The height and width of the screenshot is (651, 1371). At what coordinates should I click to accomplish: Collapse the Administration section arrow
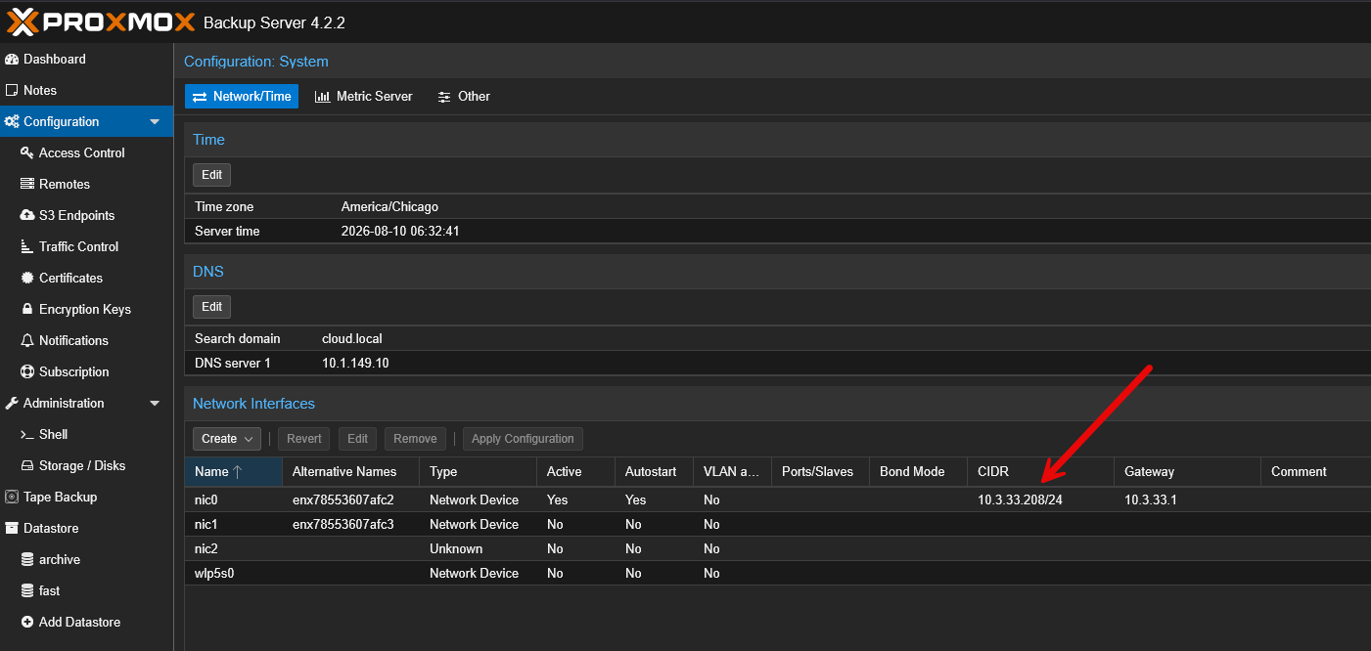coord(155,403)
